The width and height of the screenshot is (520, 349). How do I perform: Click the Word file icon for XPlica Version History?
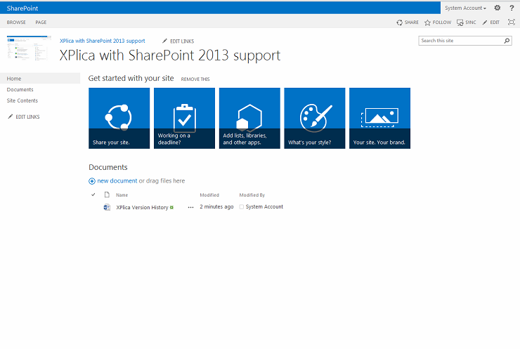[107, 207]
